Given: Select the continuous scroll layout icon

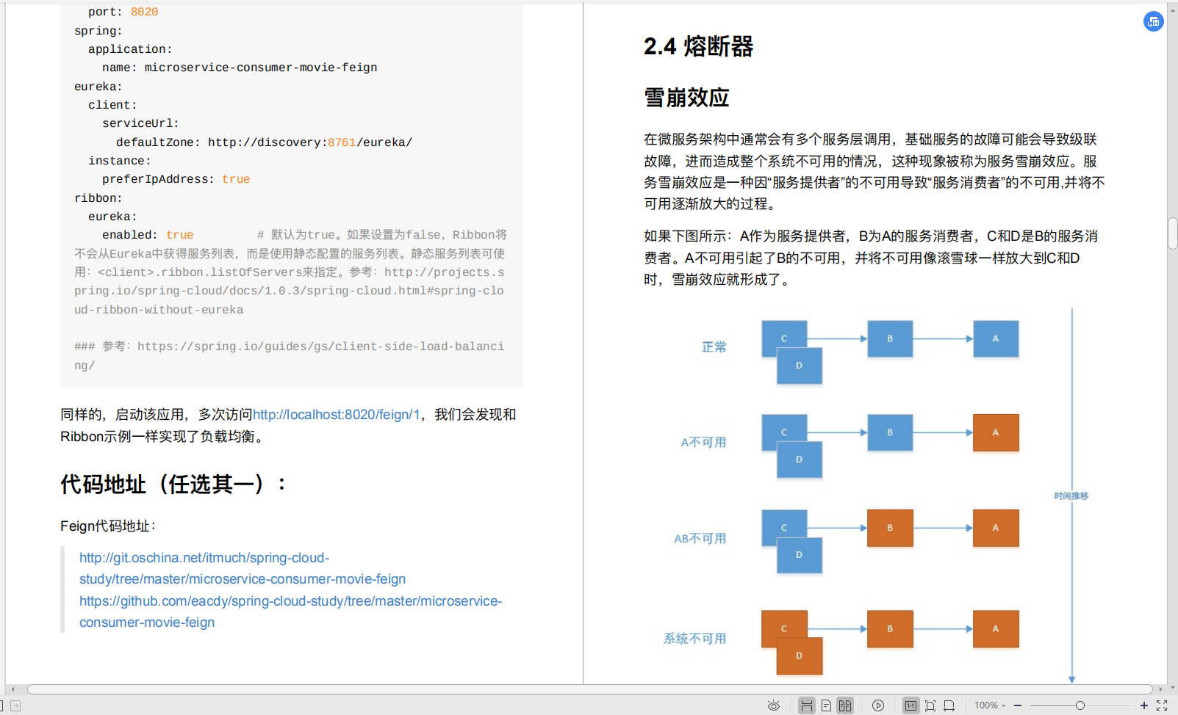Looking at the screenshot, I should [x=806, y=705].
